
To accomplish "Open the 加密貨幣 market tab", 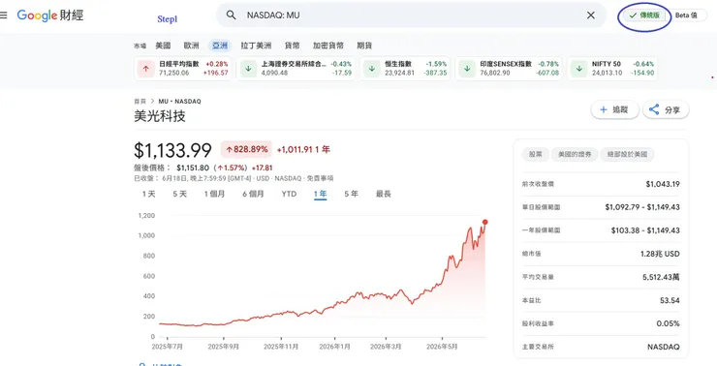I will coord(328,46).
